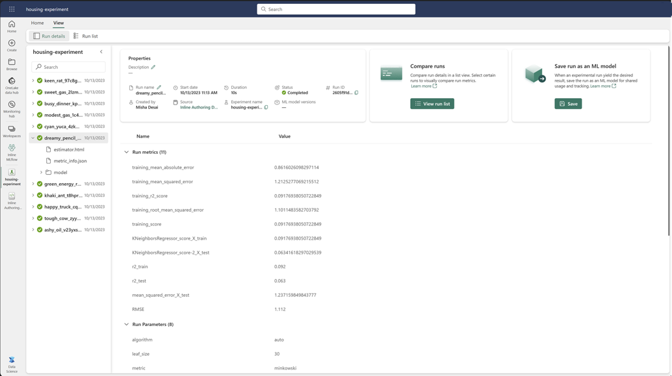Image resolution: width=672 pixels, height=376 pixels.
Task: Click the Completed status indicator
Action: (x=295, y=92)
